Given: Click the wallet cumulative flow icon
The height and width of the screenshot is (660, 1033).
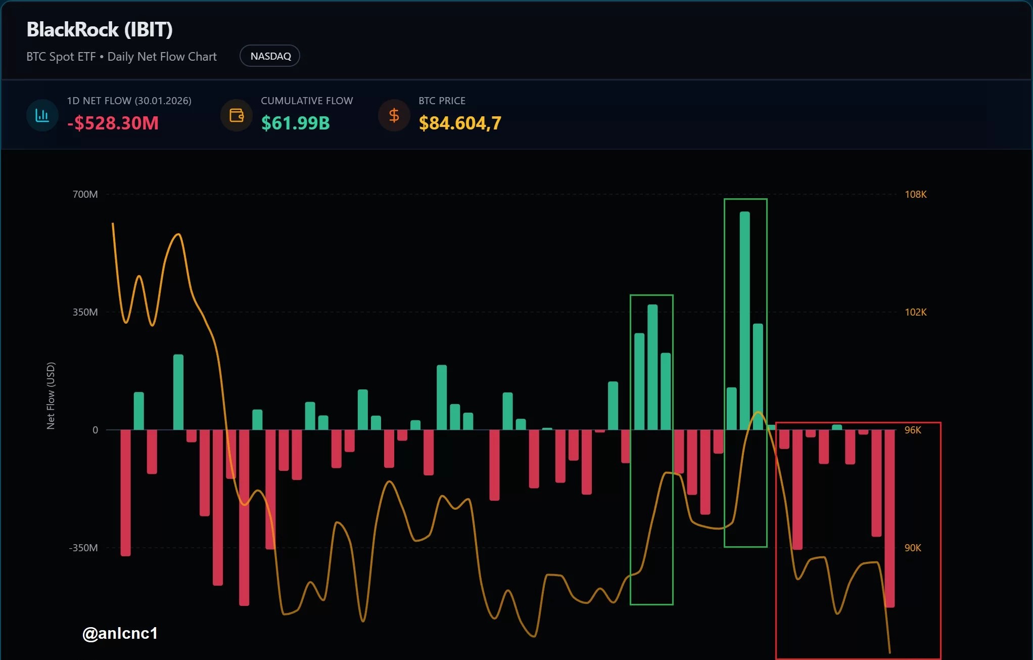Looking at the screenshot, I should click(x=237, y=115).
